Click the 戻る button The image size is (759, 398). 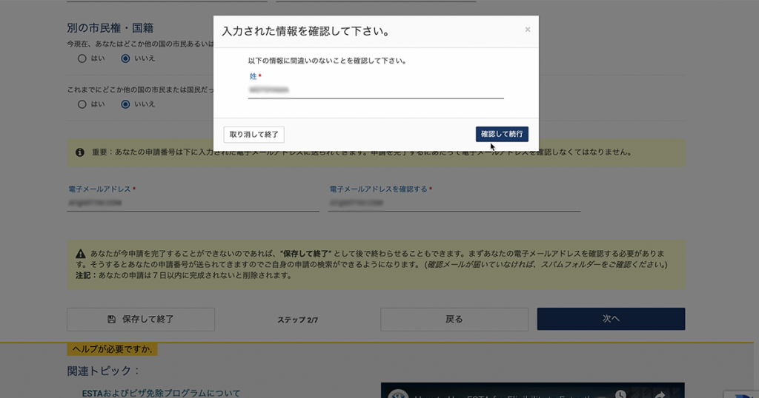(x=454, y=319)
